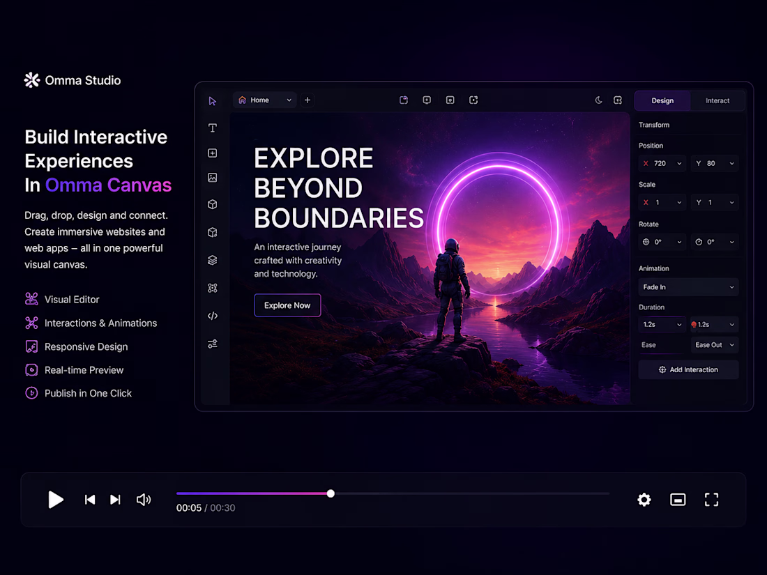Open the Duration dropdown with red pin
This screenshot has width=767, height=575.
[715, 324]
